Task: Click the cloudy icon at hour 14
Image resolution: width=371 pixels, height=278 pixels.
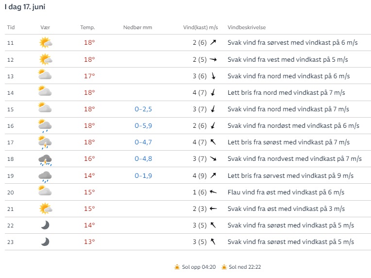Action: coord(45,92)
